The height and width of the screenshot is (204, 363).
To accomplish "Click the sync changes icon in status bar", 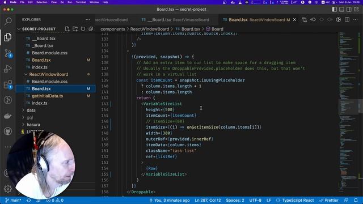I will (x=29, y=200).
